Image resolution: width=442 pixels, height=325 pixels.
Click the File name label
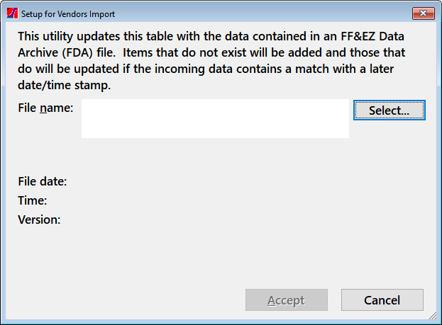pyautogui.click(x=45, y=108)
